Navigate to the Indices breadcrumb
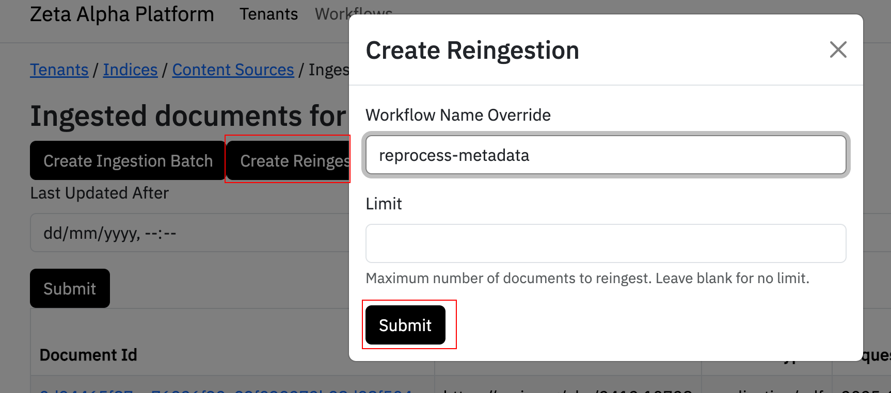The image size is (891, 393). click(130, 70)
